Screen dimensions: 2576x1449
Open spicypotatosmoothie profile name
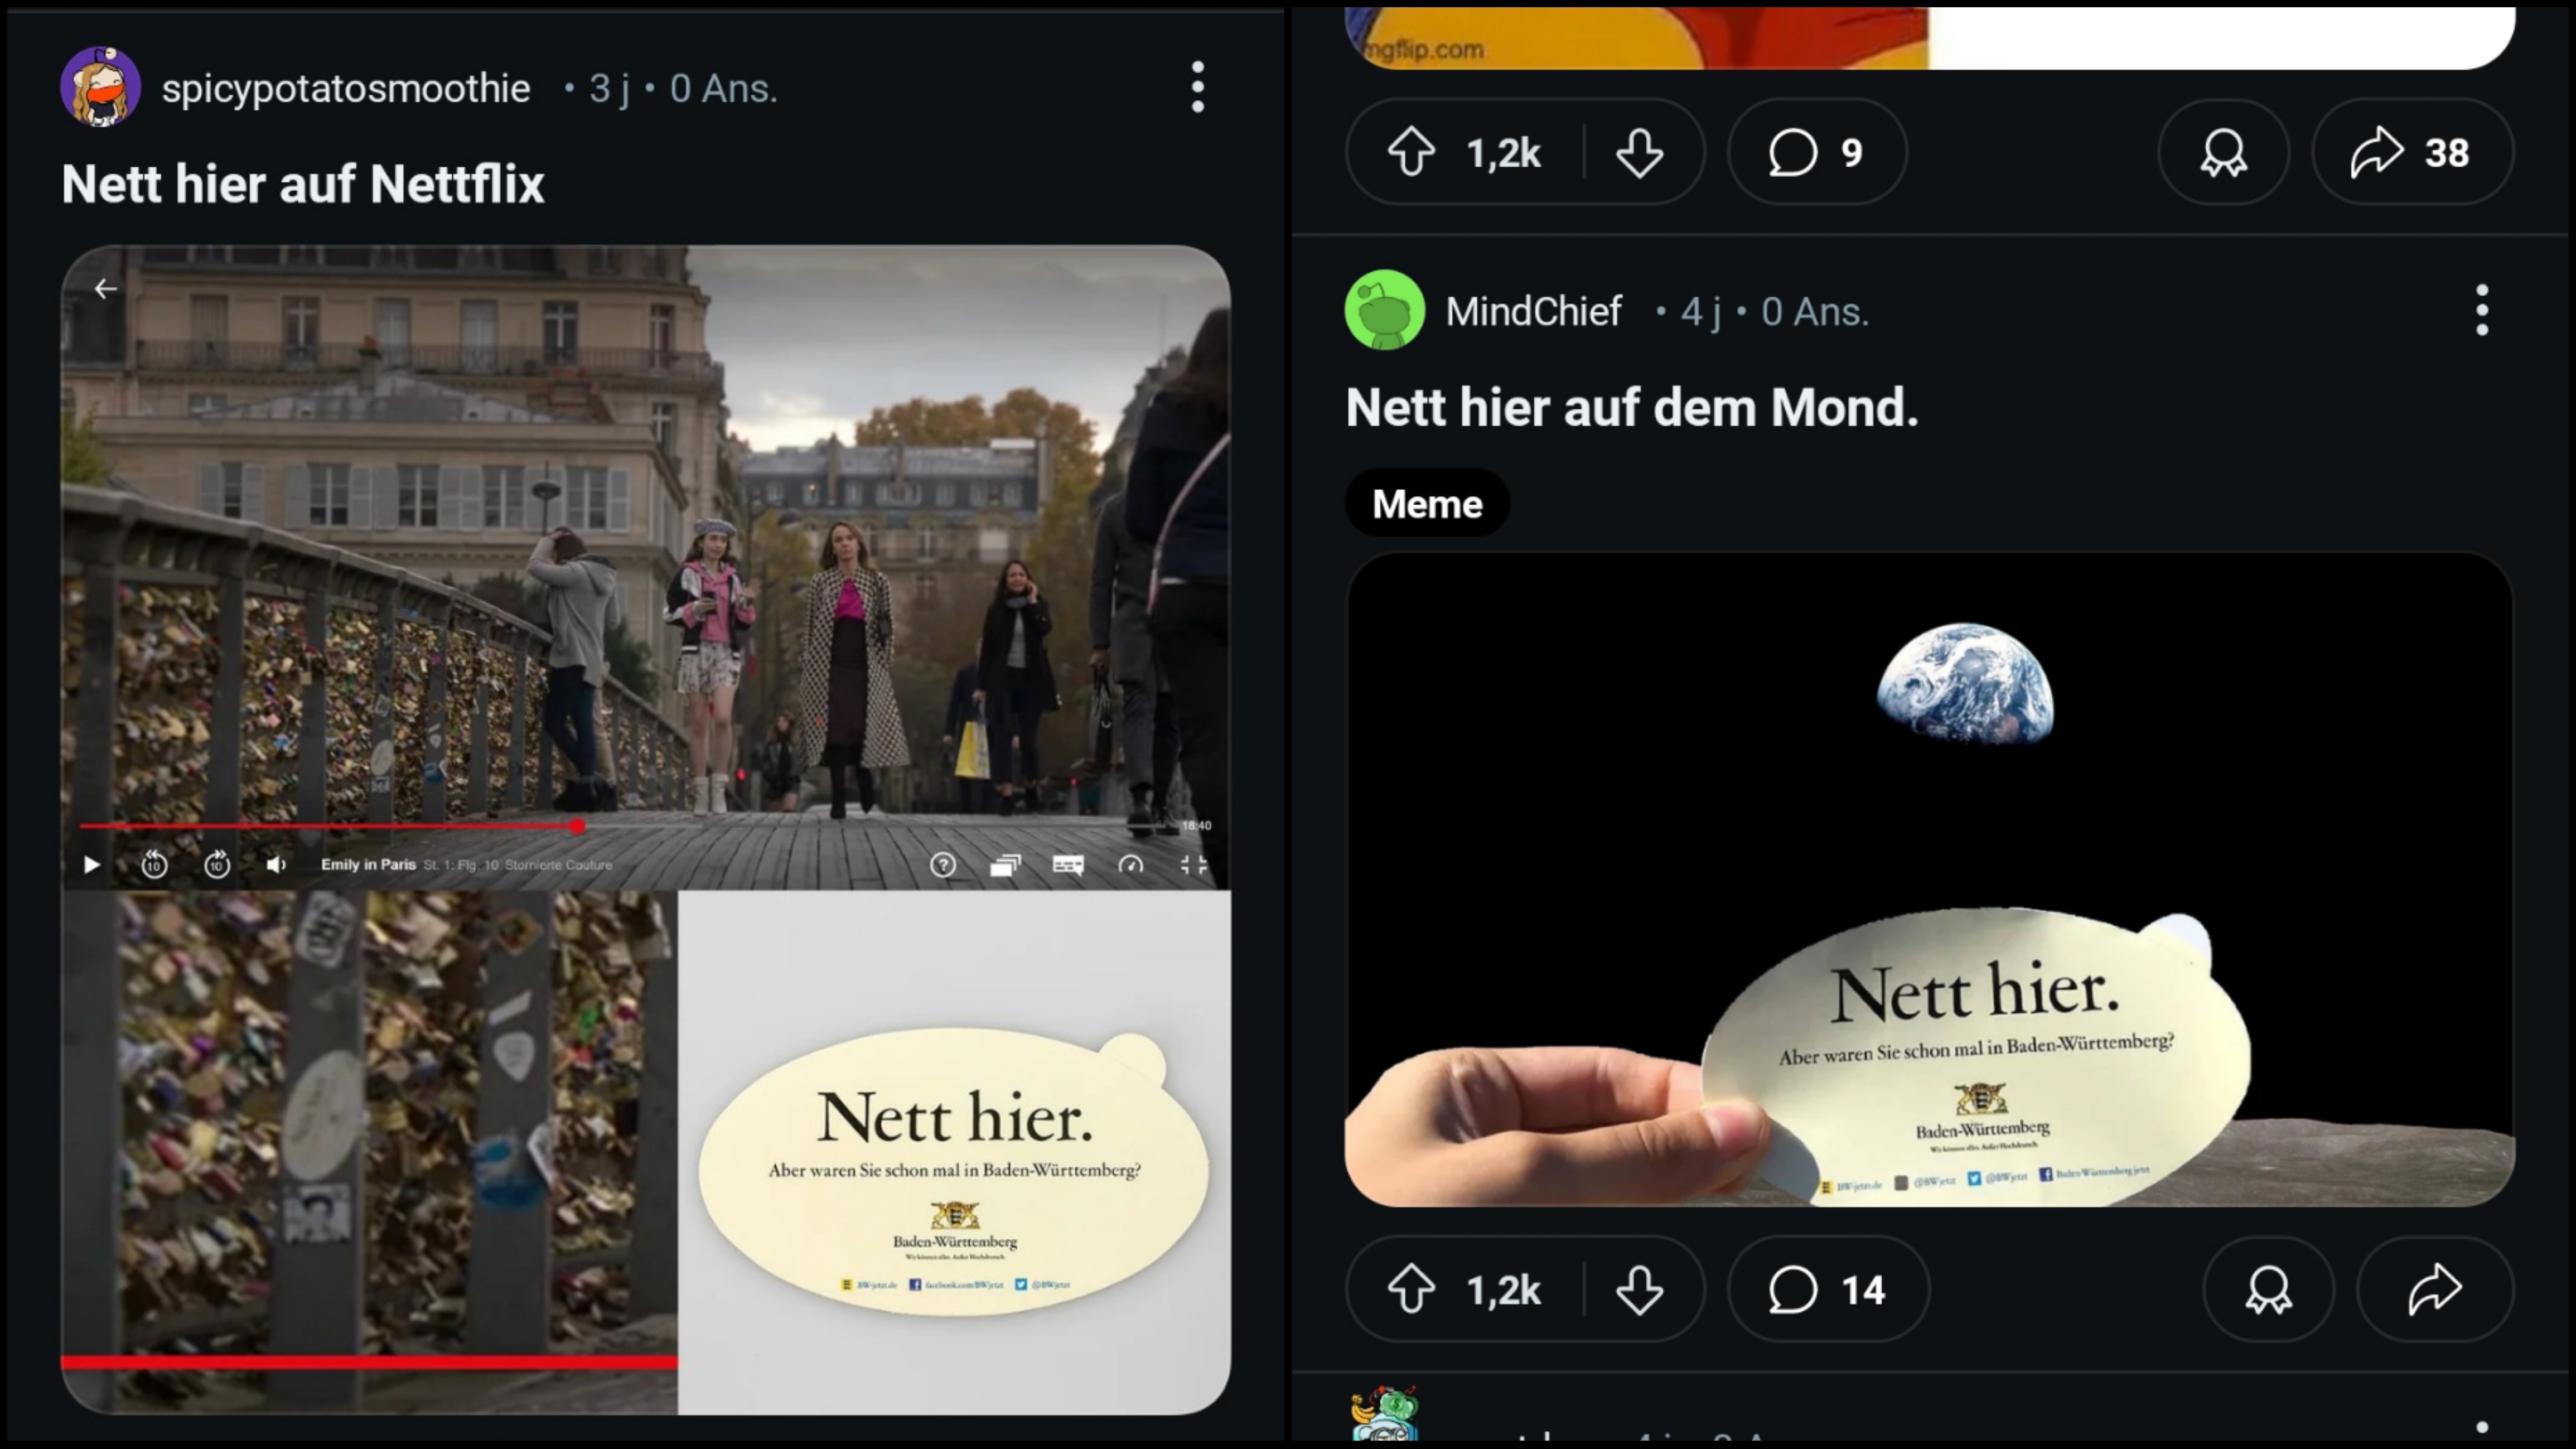pos(346,89)
